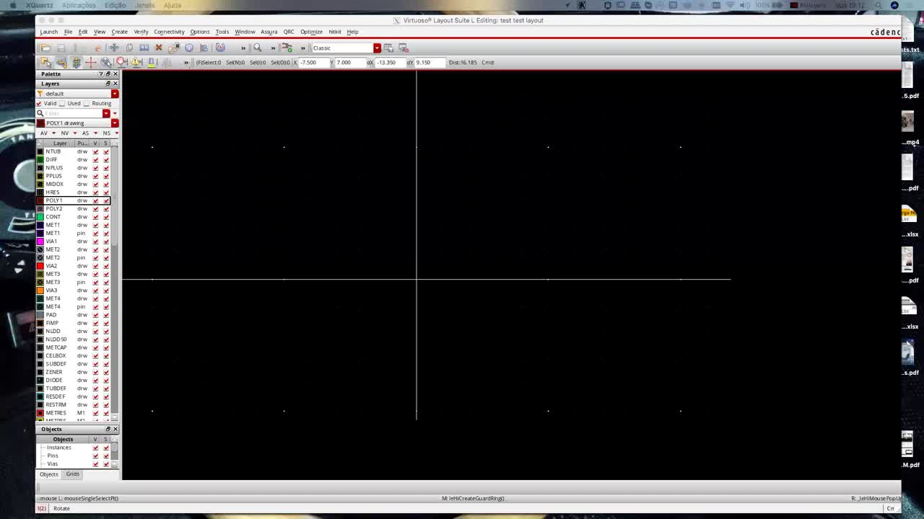The height and width of the screenshot is (519, 924).
Task: Select the Move tool icon
Action: coord(114,48)
